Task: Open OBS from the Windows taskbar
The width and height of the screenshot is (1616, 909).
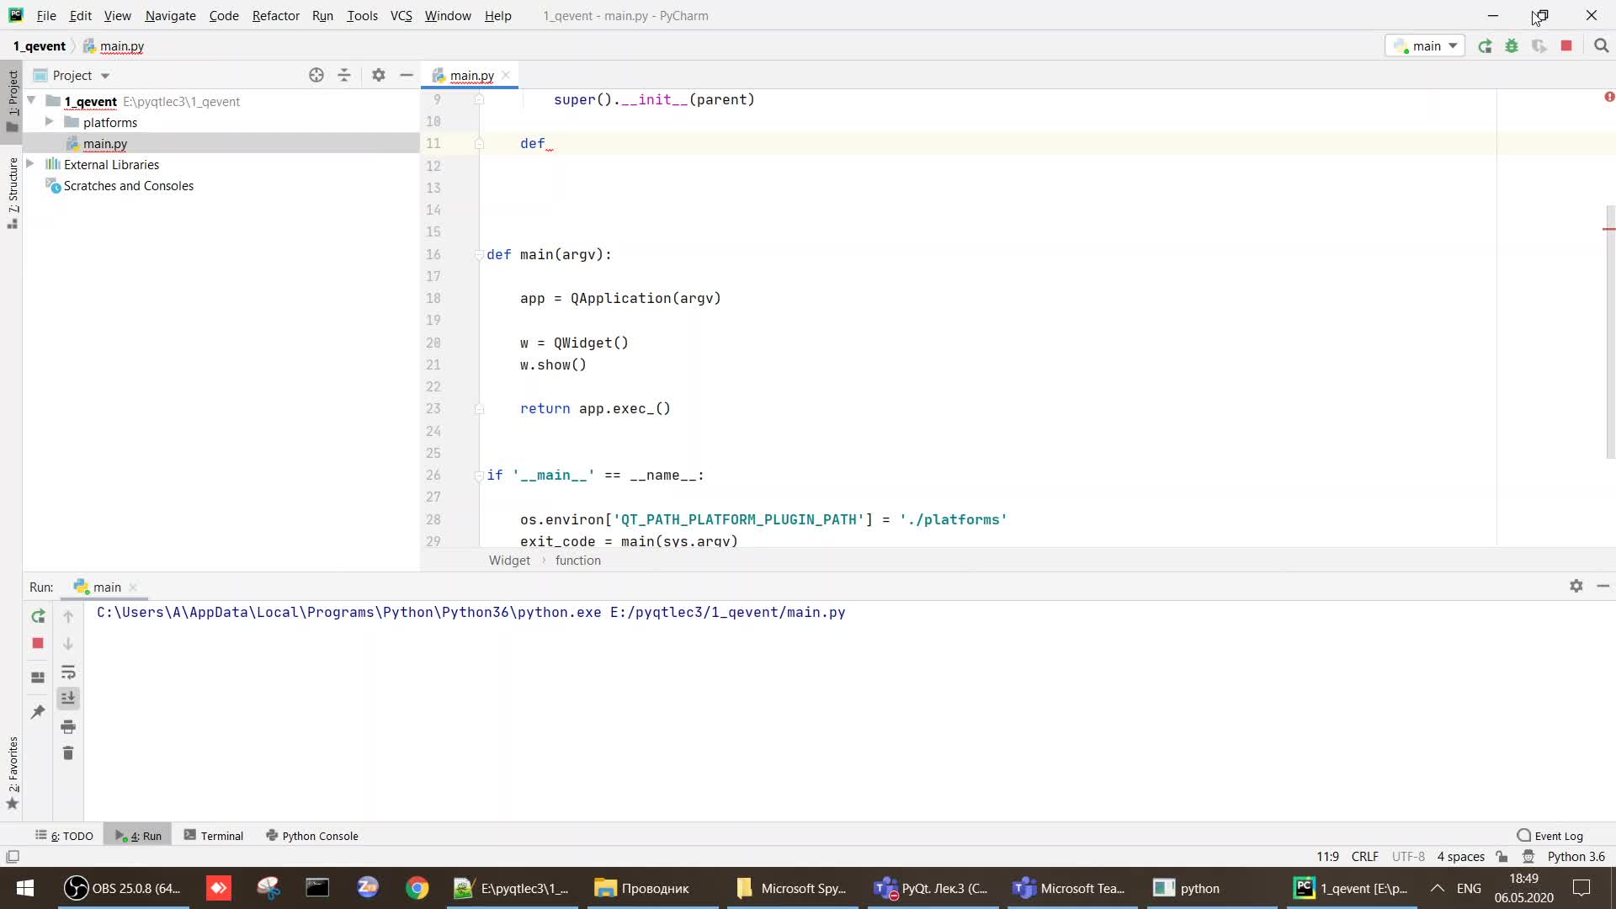Action: [x=124, y=888]
